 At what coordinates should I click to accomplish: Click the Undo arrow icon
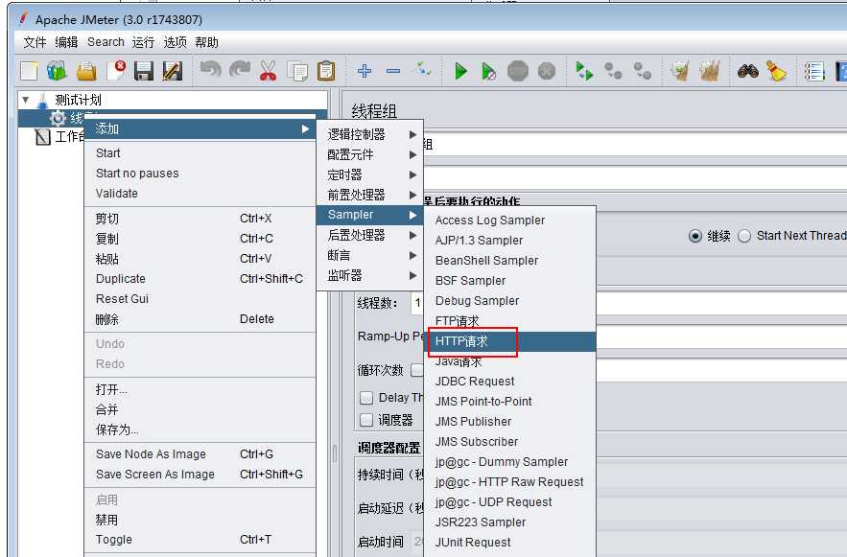click(x=210, y=70)
